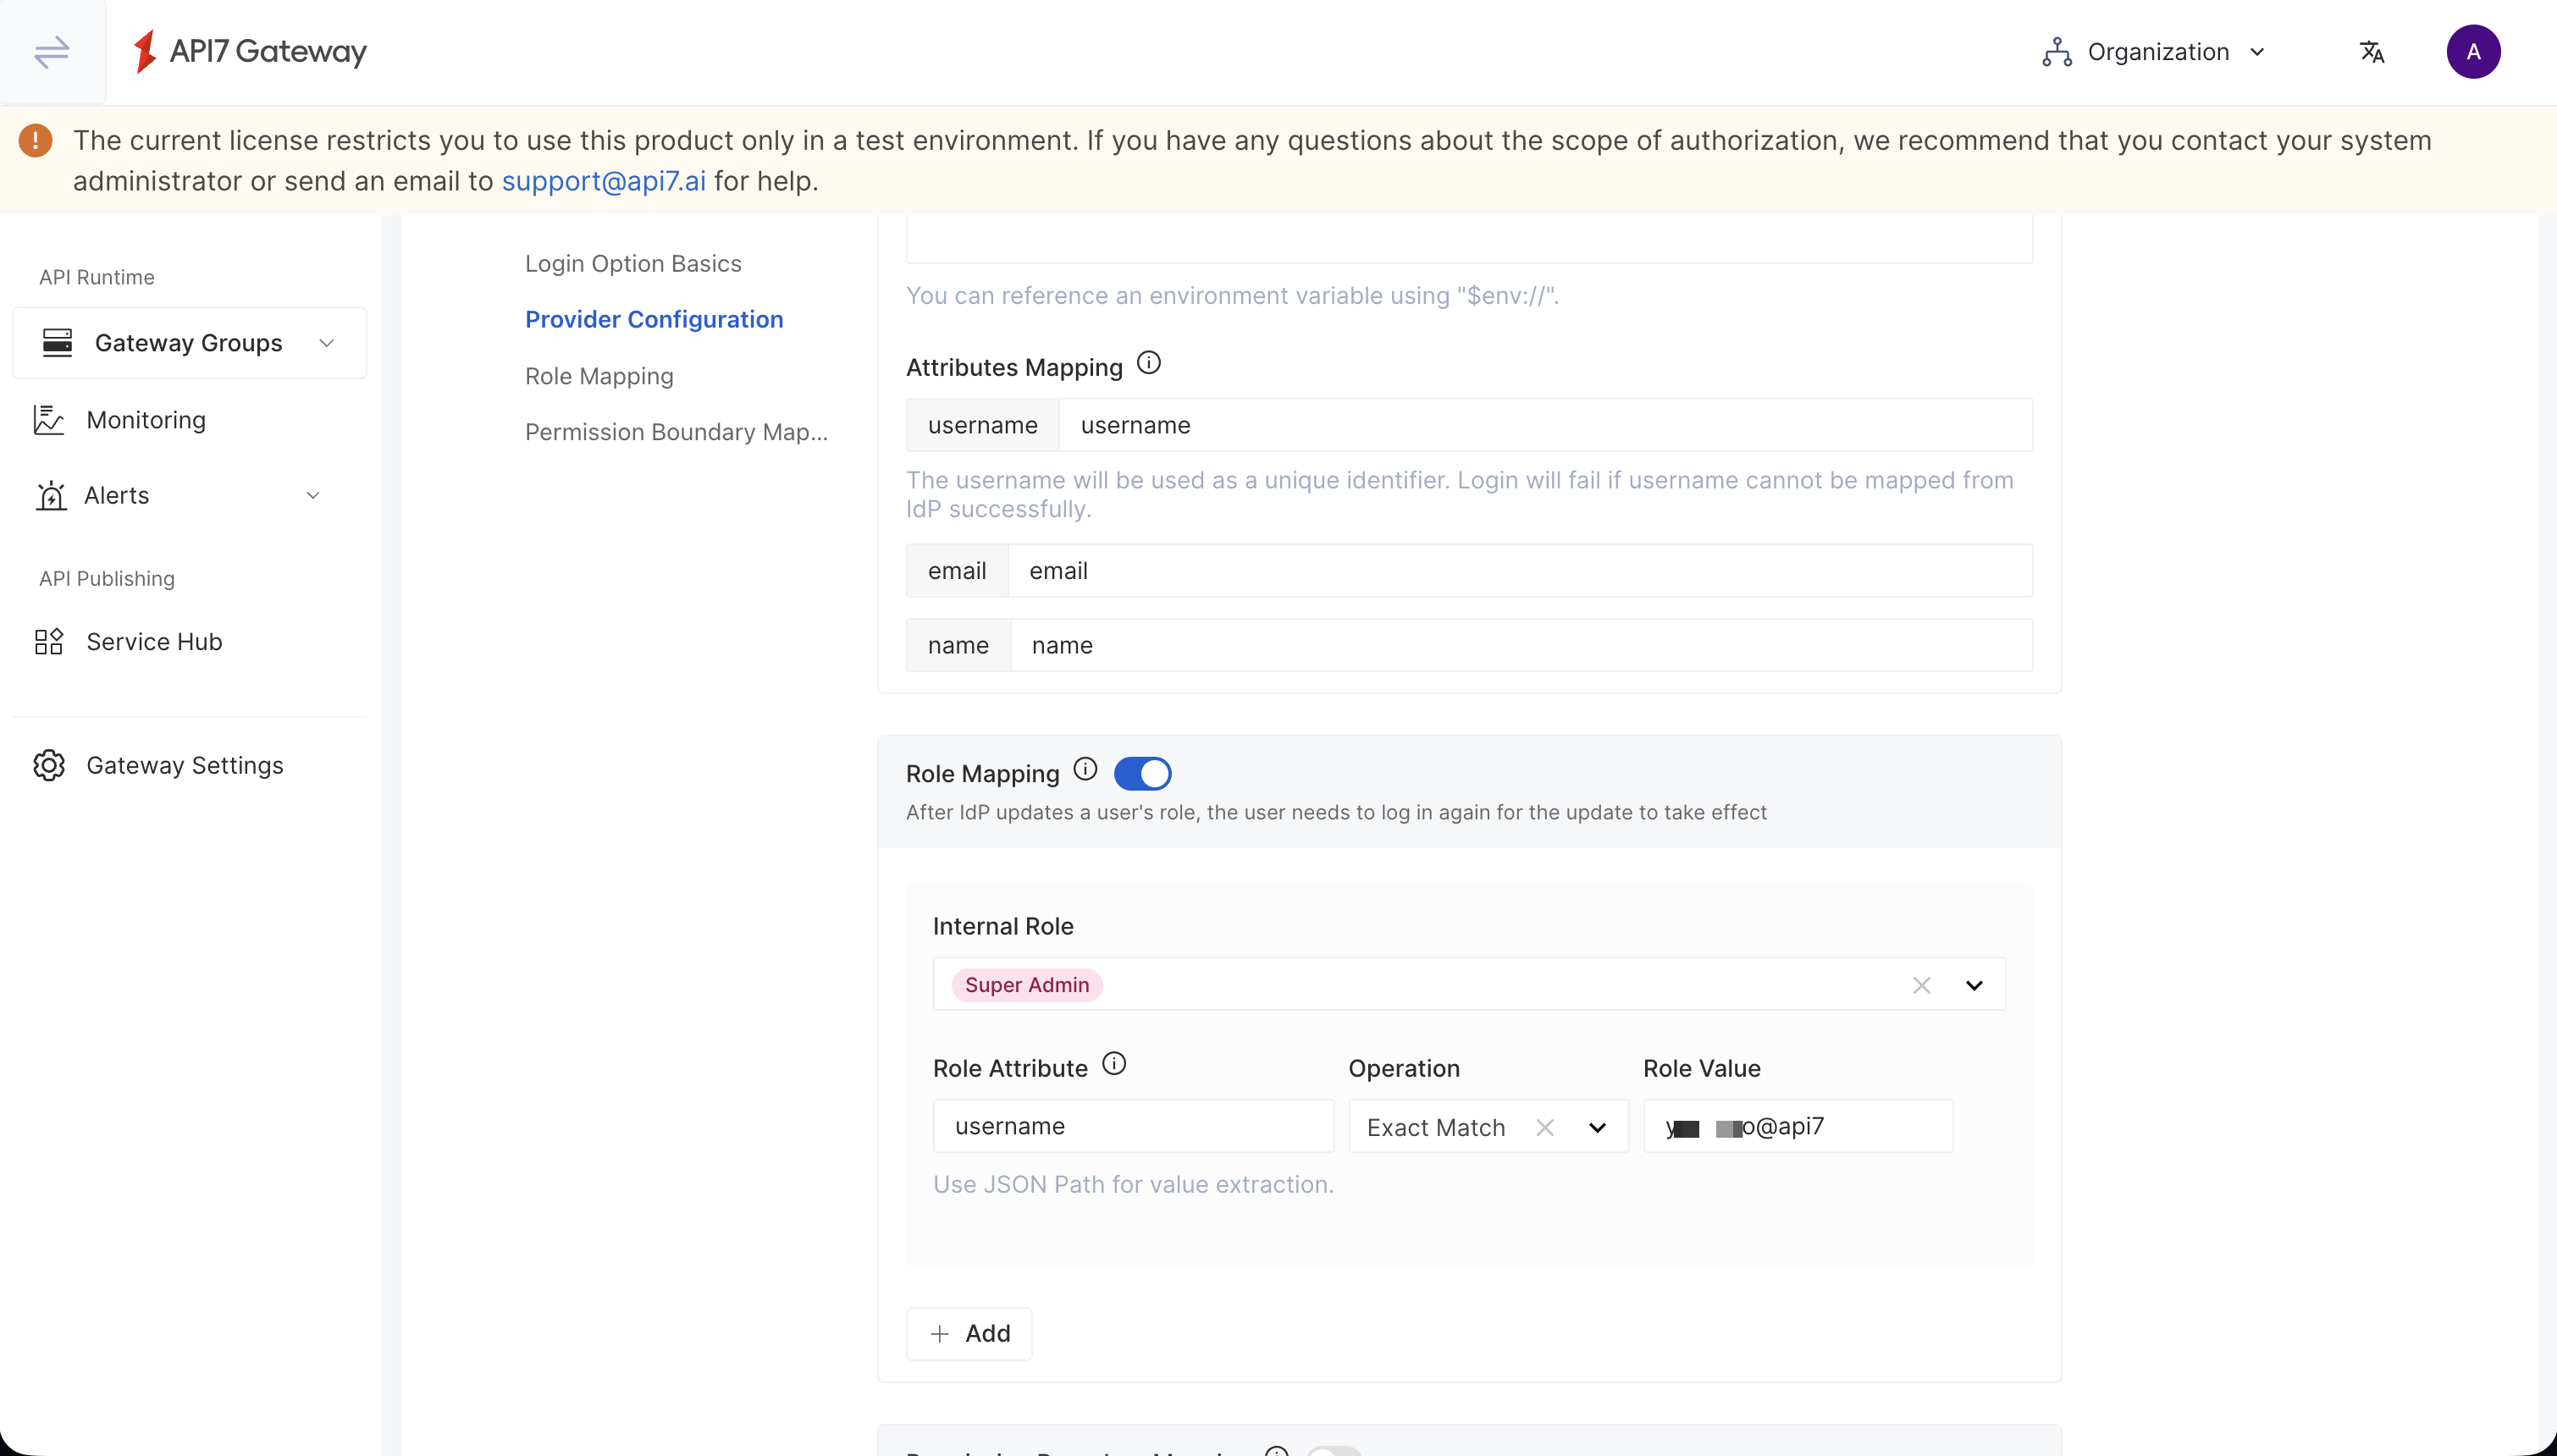Viewport: 2557px width, 1456px height.
Task: Switch to Role Mapping section
Action: [x=598, y=375]
